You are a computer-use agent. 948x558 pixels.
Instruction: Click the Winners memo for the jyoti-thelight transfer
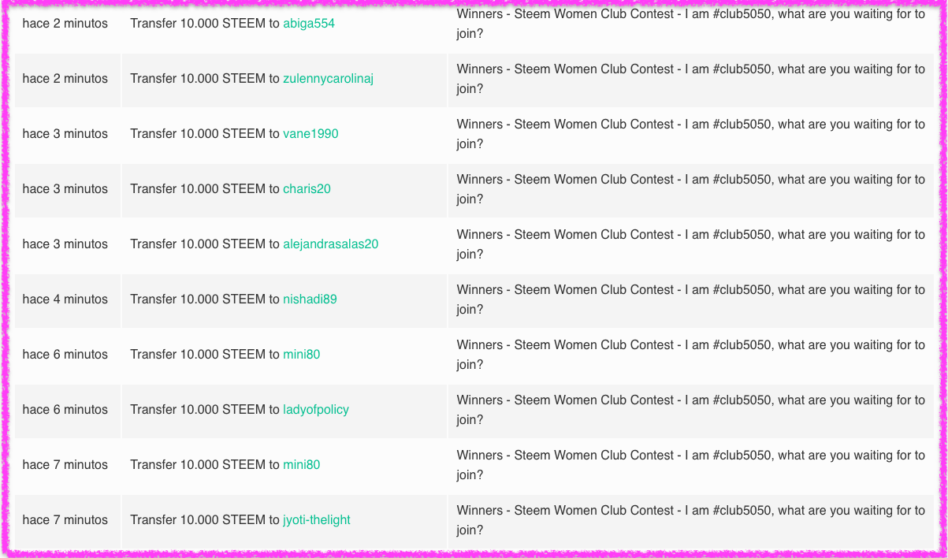click(691, 520)
